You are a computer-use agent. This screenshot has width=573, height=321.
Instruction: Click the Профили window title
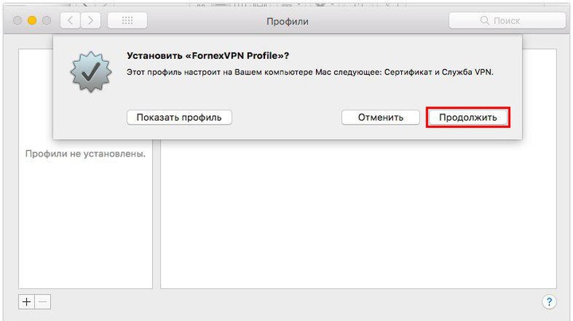[287, 21]
